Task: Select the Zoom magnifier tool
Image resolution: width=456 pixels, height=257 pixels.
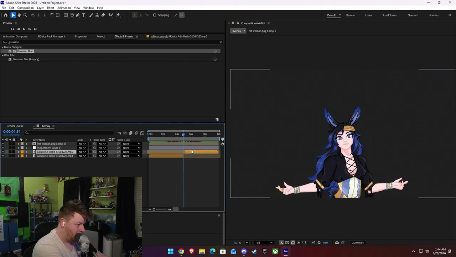Action: (25, 15)
